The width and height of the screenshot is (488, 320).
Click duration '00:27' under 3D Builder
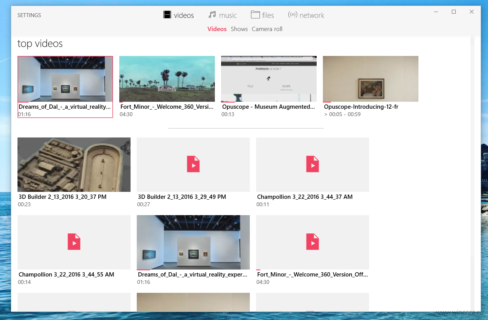click(143, 204)
